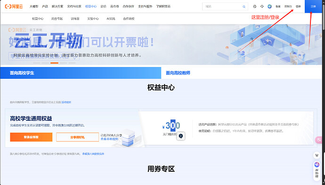Click the compass-like icon beside search box
The image size is (325, 185).
click(x=255, y=7)
